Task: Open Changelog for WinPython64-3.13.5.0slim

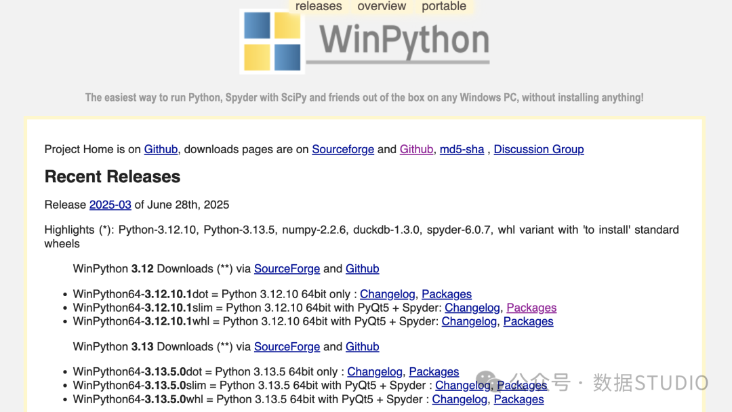Action: click(463, 386)
